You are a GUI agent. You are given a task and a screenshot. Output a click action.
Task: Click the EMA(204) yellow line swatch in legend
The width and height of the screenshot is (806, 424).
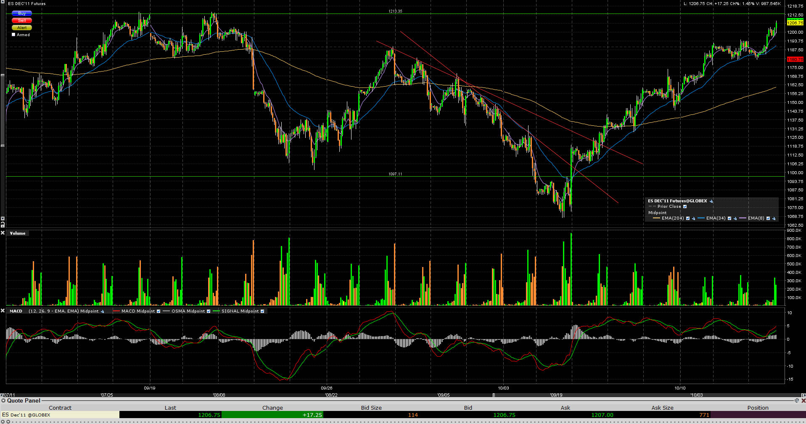(656, 218)
